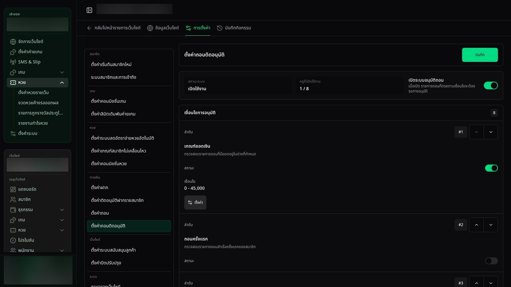Enable the ถอนครั้งแรก status toggle

491,261
